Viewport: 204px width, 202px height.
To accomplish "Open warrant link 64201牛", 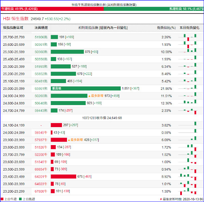I will 41,177.
